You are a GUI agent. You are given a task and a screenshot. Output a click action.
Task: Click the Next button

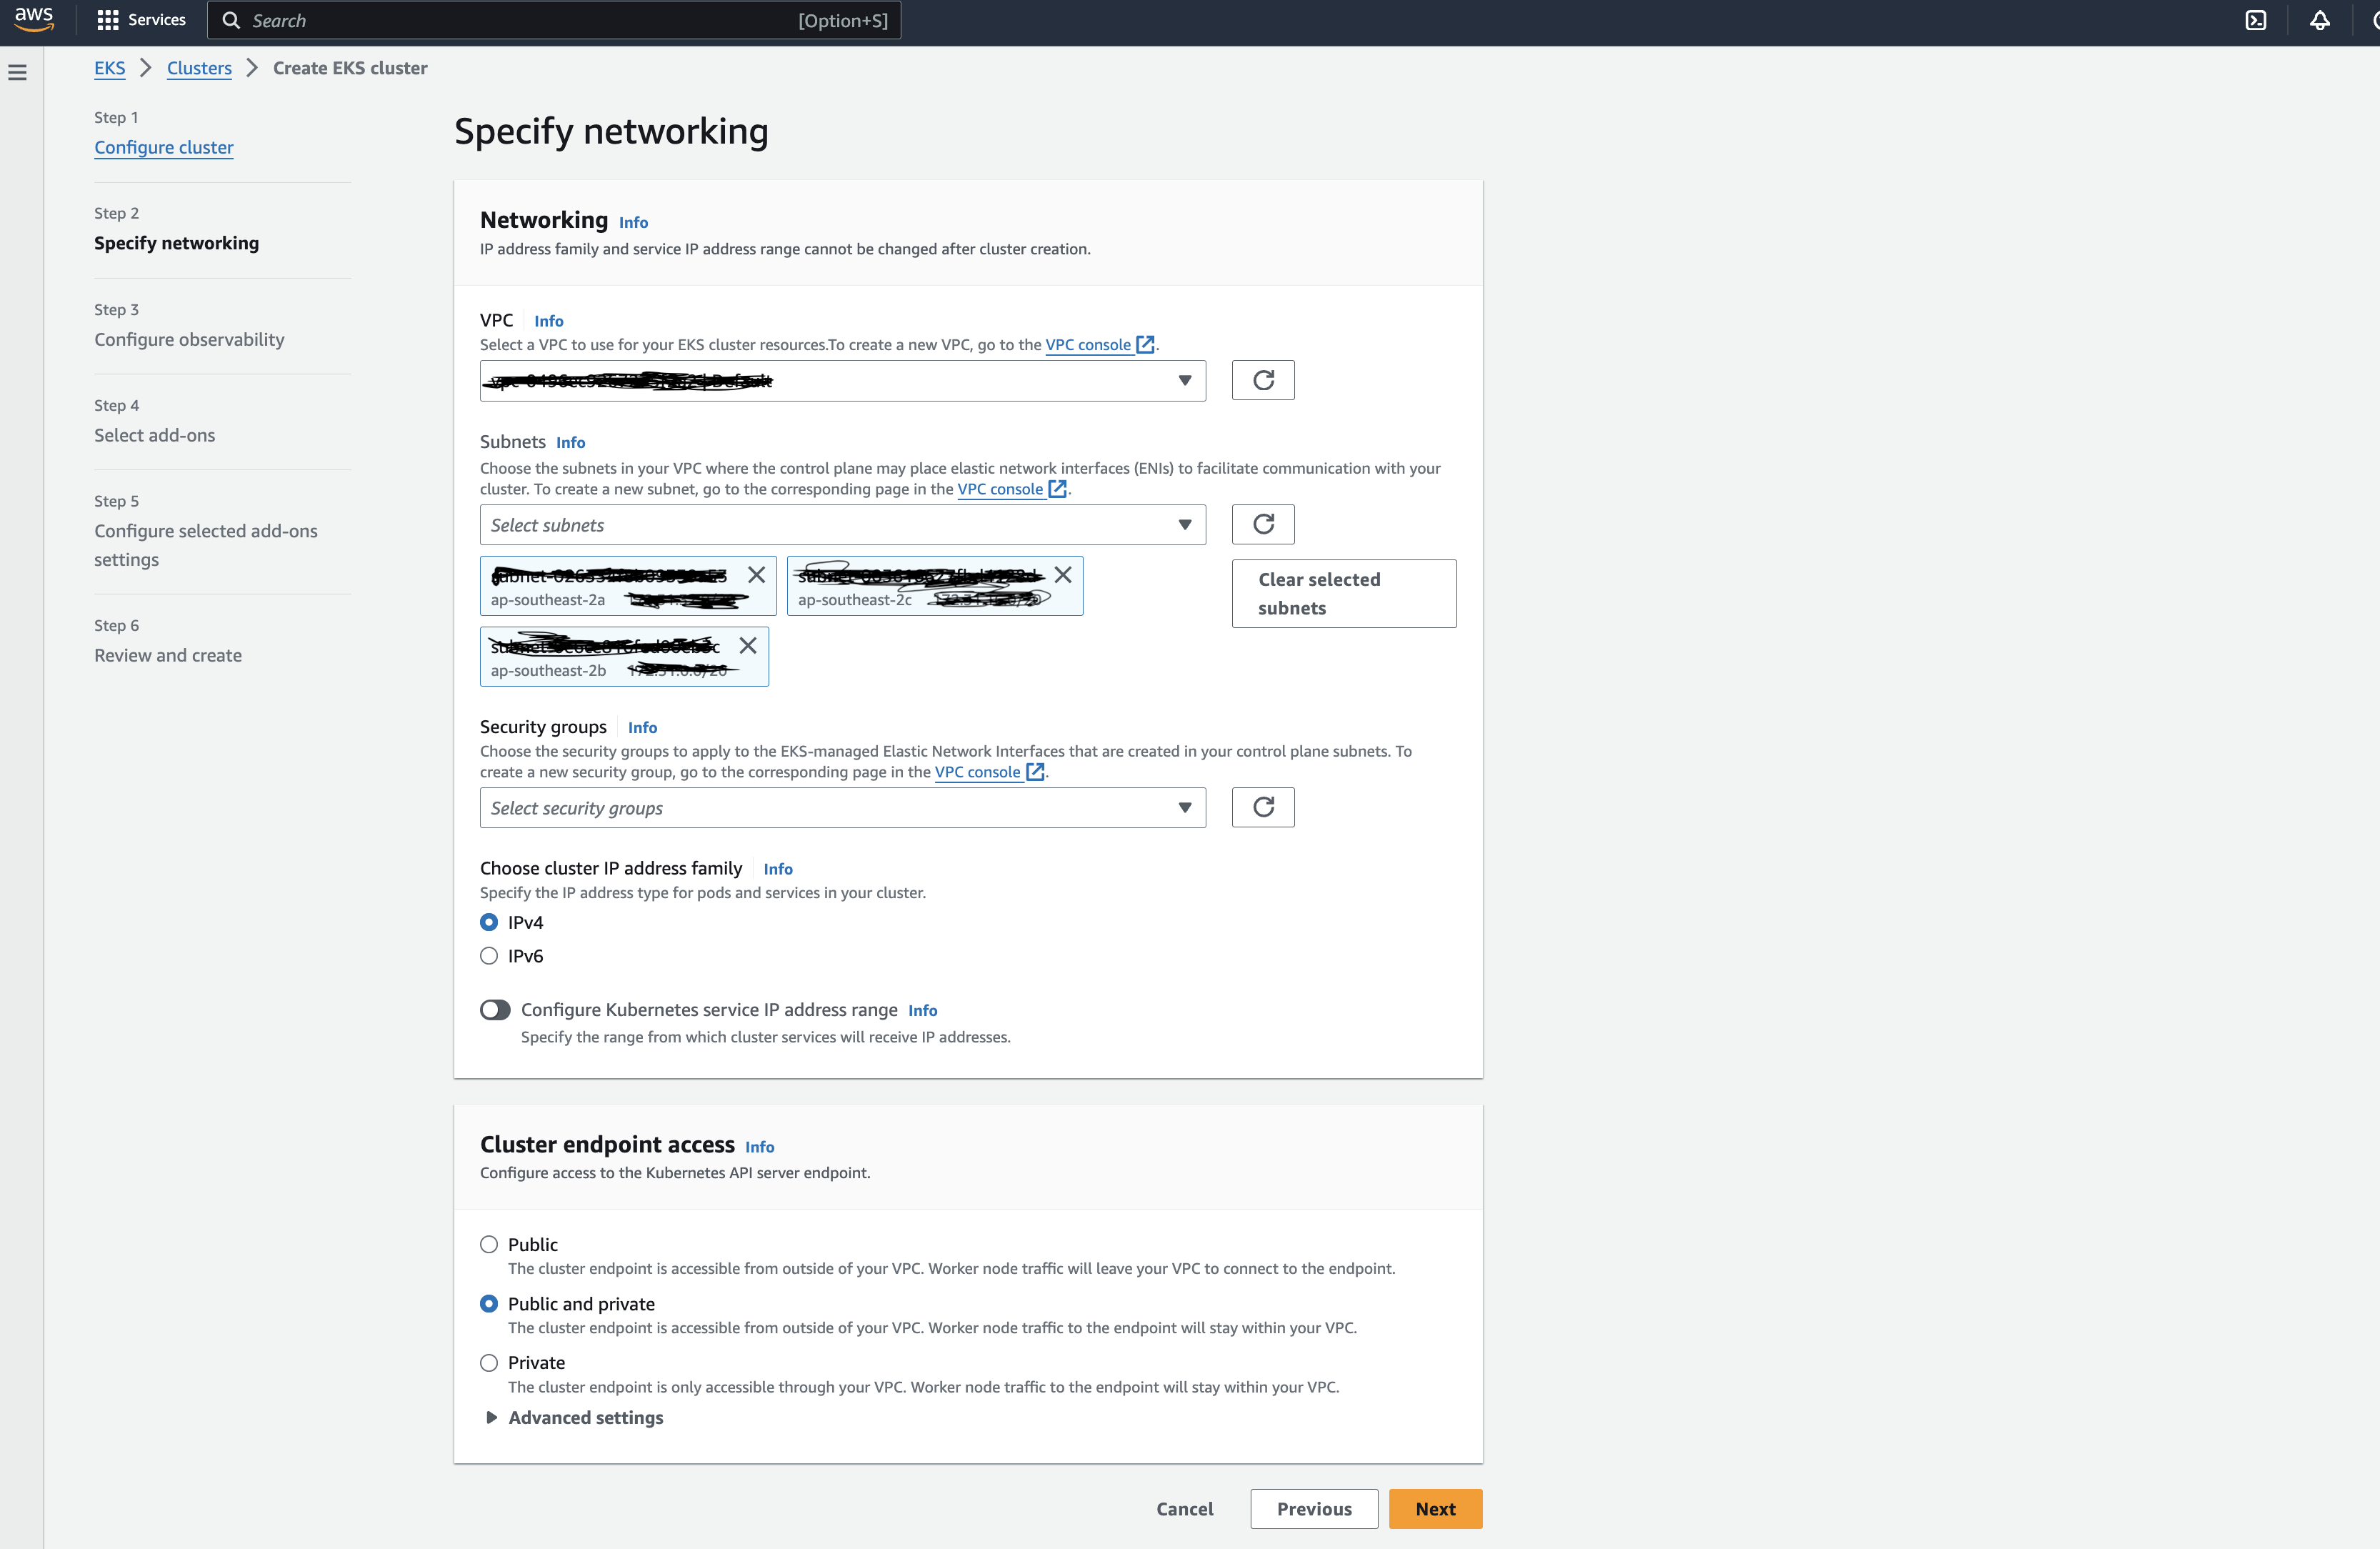click(x=1435, y=1508)
